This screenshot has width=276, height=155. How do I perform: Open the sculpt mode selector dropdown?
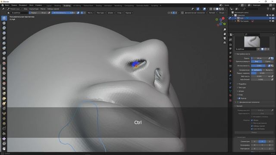[x=15, y=9]
